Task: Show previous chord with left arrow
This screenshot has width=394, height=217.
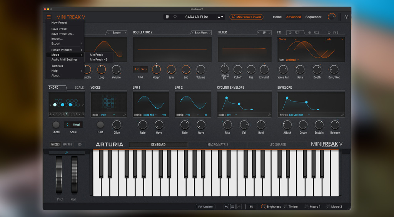Action: click(x=50, y=104)
